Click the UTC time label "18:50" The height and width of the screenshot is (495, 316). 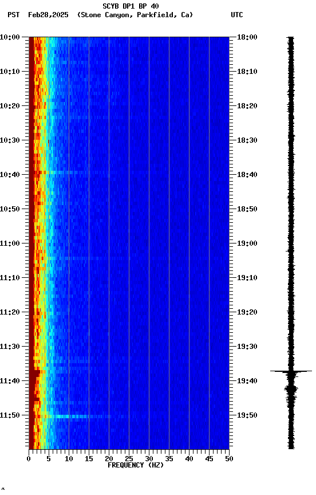247,209
